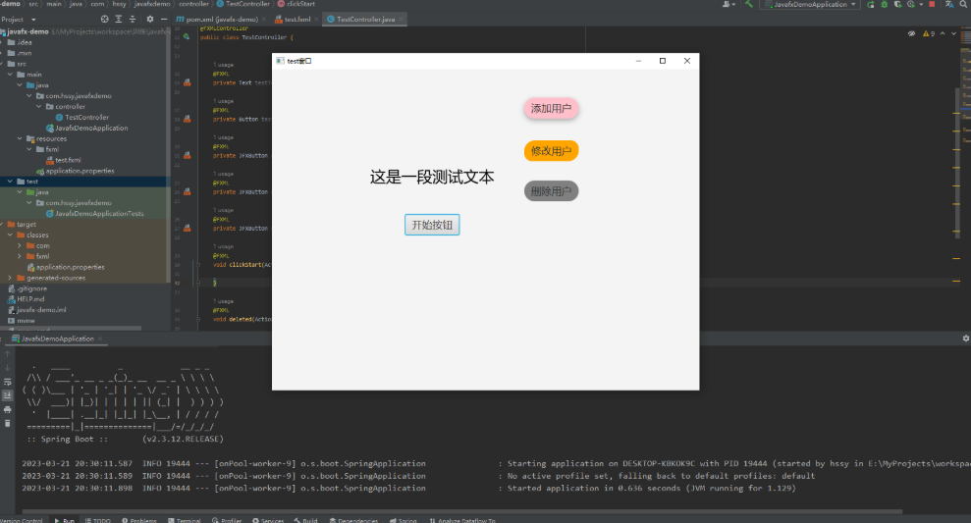Click the 开始按钮 button
The image size is (971, 523).
(x=432, y=225)
